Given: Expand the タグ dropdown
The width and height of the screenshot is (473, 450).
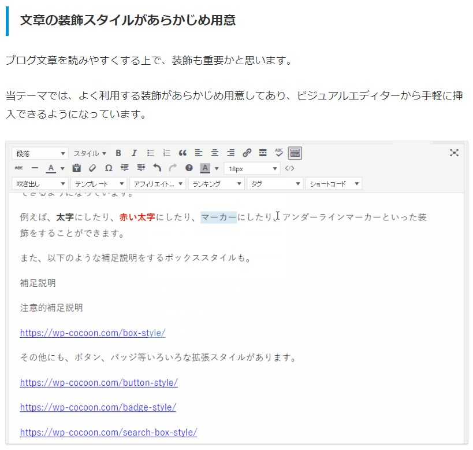Looking at the screenshot, I should point(275,183).
